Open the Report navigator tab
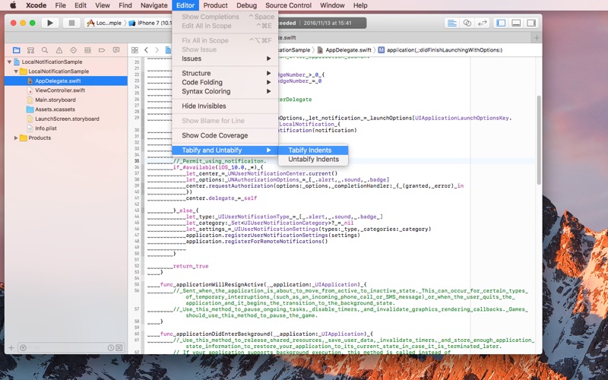The width and height of the screenshot is (608, 380). [116, 50]
